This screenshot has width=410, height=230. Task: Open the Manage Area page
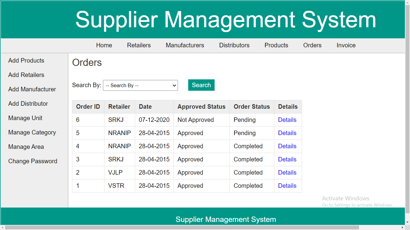tap(25, 147)
